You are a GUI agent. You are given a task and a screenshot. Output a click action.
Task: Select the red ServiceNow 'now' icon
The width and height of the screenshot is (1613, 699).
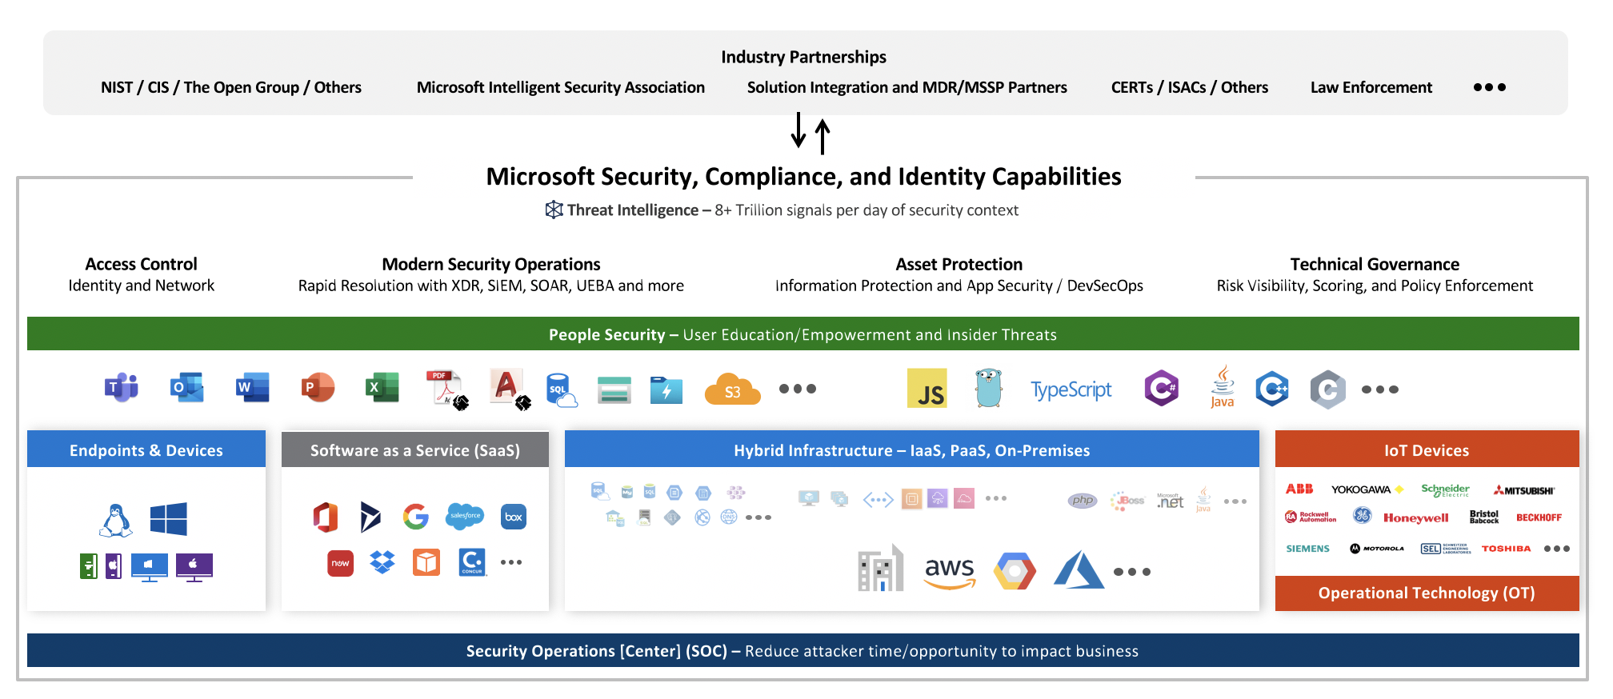pos(341,563)
